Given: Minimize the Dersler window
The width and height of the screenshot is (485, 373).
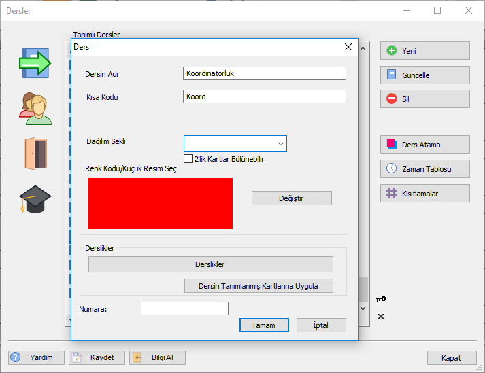Looking at the screenshot, I should (407, 10).
